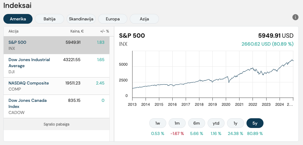Click the NASDAQ price 19511.23
The width and height of the screenshot is (303, 145).
pyautogui.click(x=73, y=83)
